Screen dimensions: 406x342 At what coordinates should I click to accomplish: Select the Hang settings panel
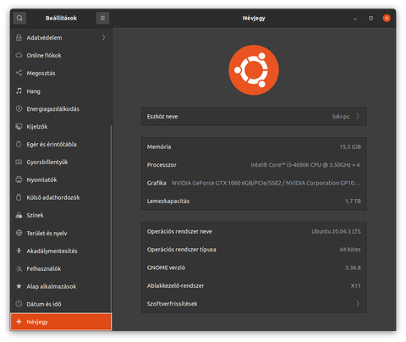tap(61, 91)
